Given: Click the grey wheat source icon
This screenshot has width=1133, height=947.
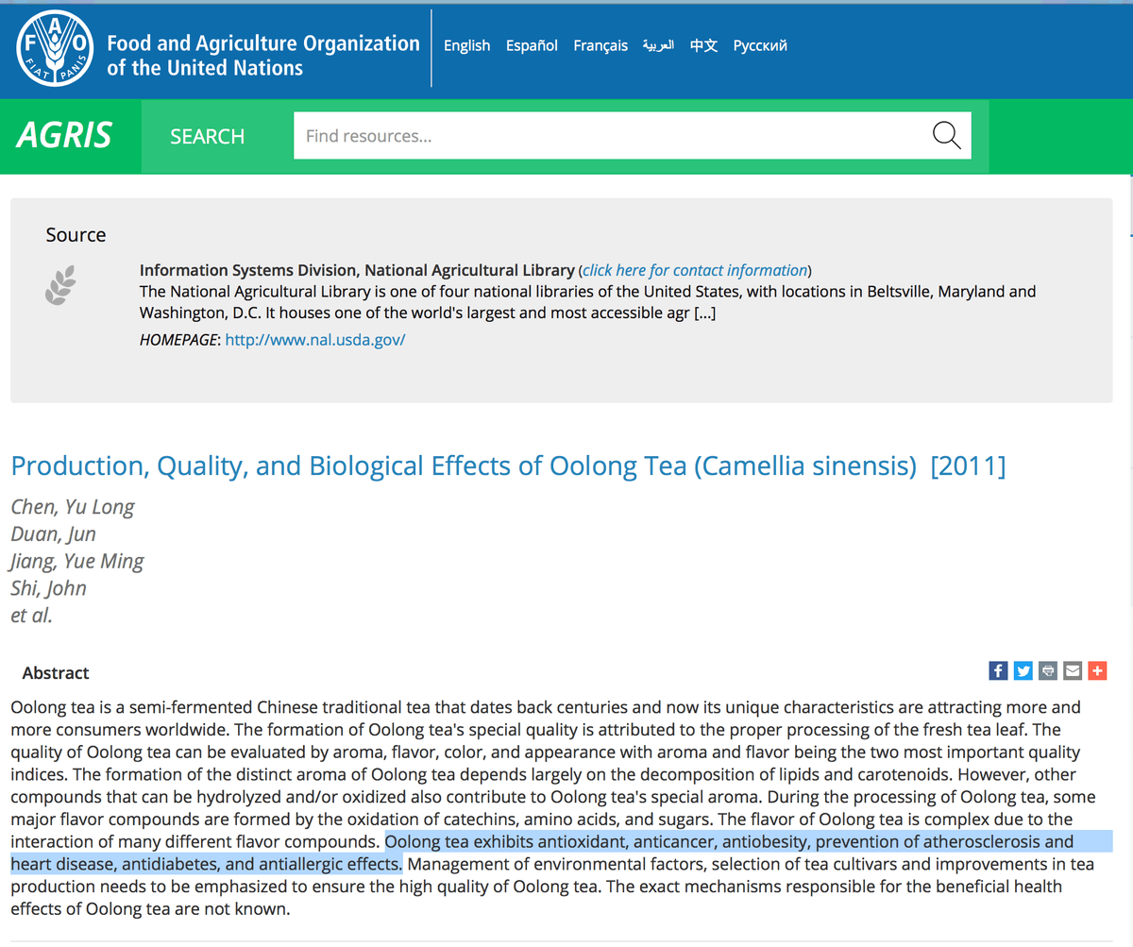Looking at the screenshot, I should point(61,285).
